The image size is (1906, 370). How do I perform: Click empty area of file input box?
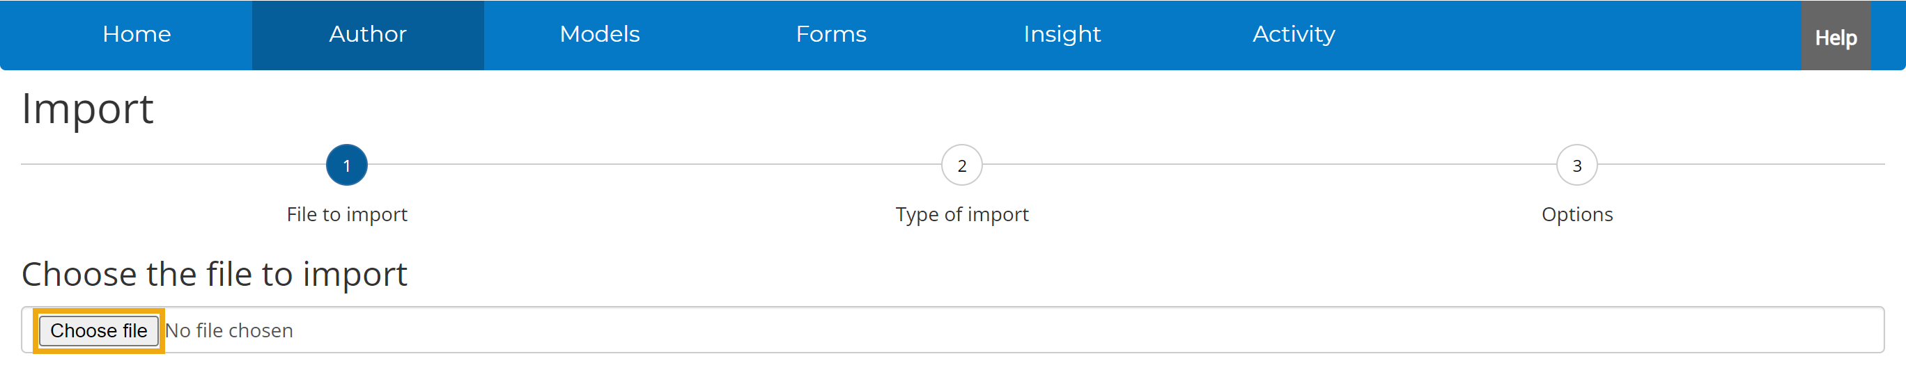(x=1036, y=330)
